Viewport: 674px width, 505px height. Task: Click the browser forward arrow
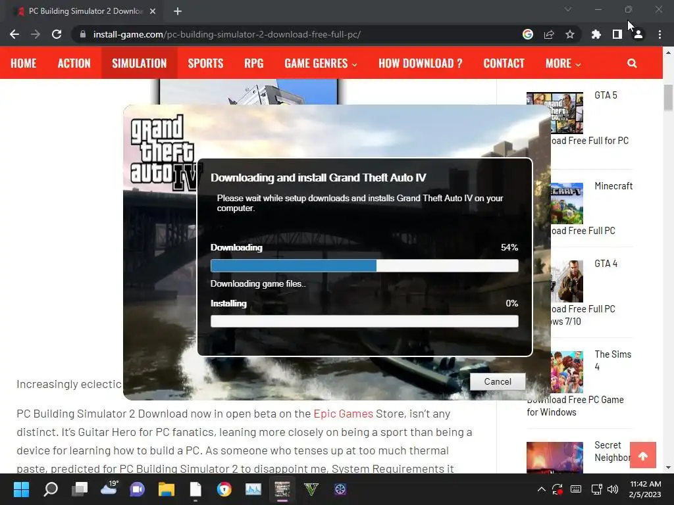click(x=36, y=34)
